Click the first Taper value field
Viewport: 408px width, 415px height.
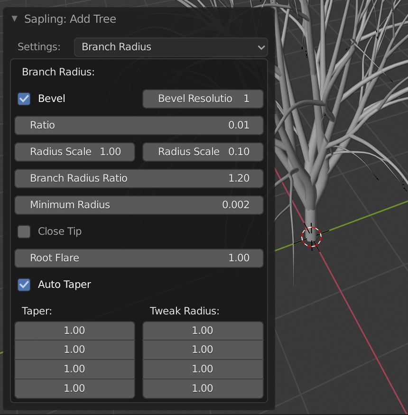(74, 331)
